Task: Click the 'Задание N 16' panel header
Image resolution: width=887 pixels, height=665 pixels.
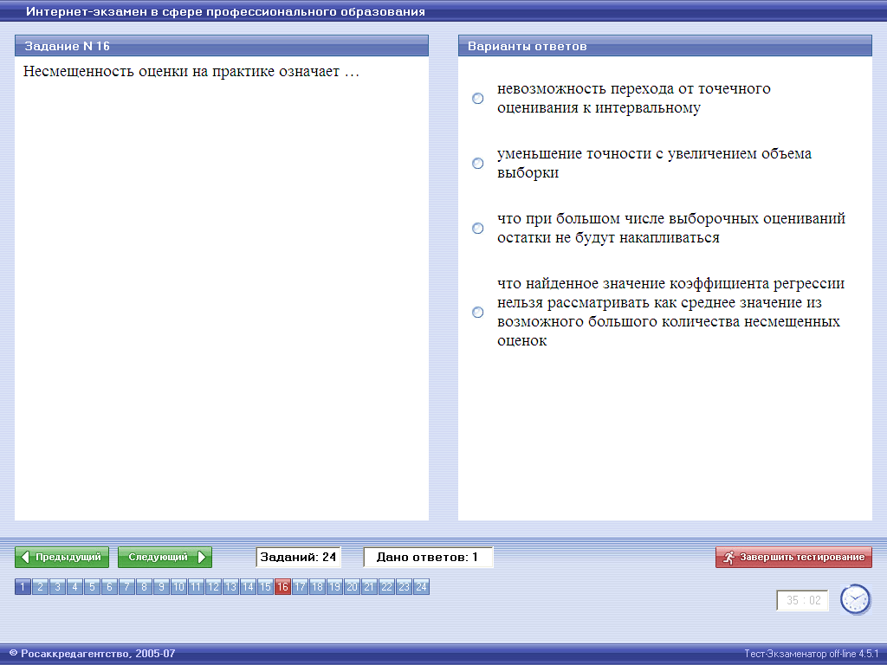Action: [222, 46]
